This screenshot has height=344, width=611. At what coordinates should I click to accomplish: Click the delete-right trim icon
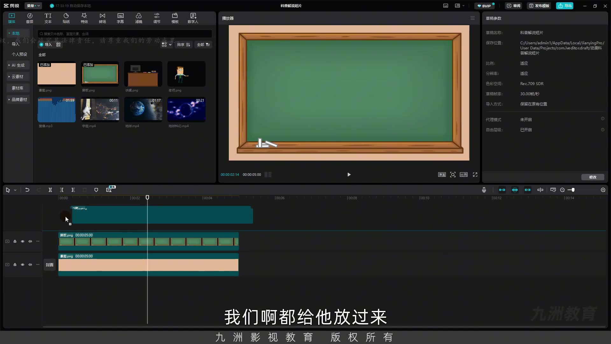point(73,190)
